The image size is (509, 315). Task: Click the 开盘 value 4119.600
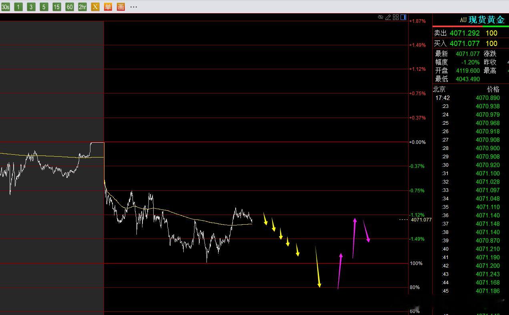point(468,70)
